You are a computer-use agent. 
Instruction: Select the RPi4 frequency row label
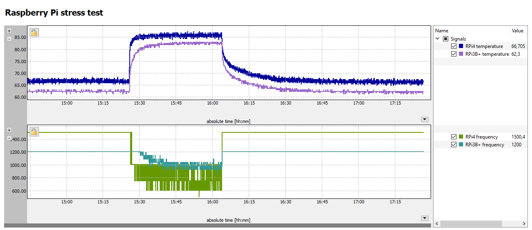coord(482,137)
